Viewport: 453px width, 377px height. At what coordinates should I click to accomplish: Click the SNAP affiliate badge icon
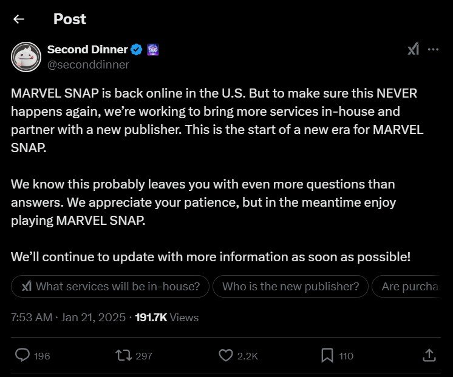(x=153, y=50)
